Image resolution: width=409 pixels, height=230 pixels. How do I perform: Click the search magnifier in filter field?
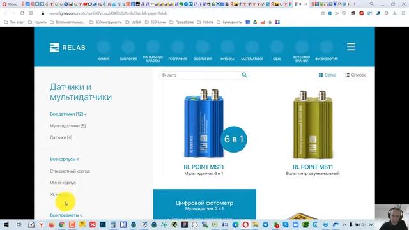click(244, 75)
